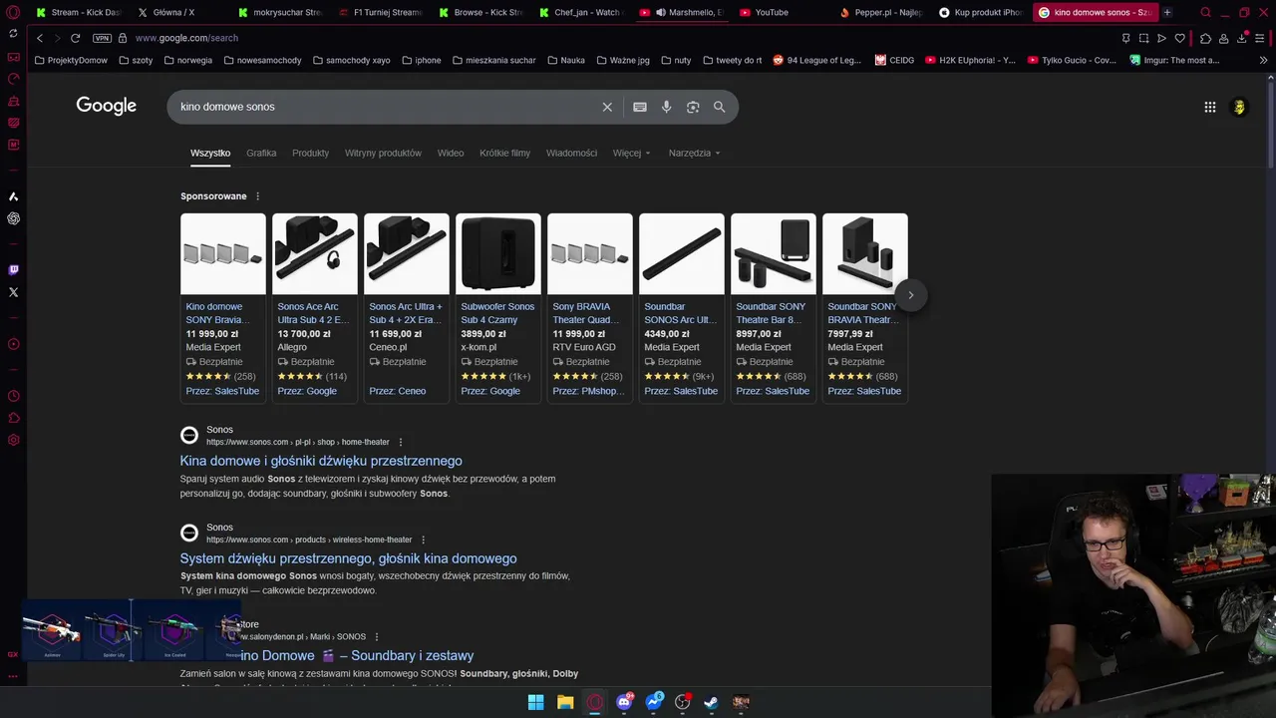Viewport: 1276px width, 718px height.
Task: Switch to Krótkie filmy tab
Action: [504, 153]
